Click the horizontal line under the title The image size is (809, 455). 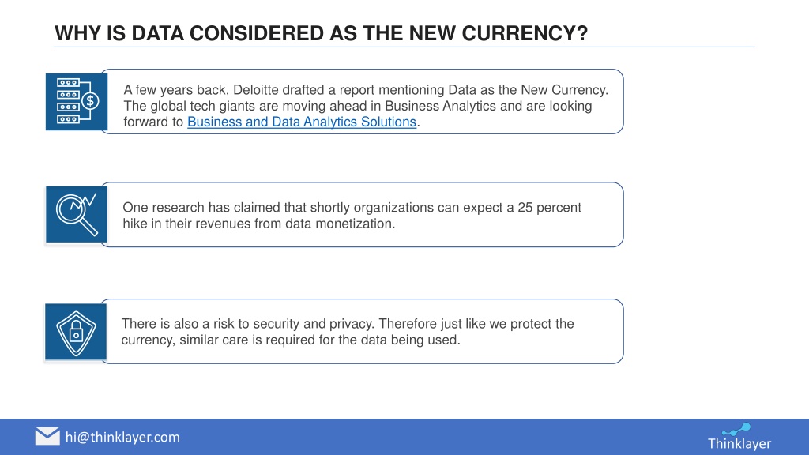click(x=404, y=47)
